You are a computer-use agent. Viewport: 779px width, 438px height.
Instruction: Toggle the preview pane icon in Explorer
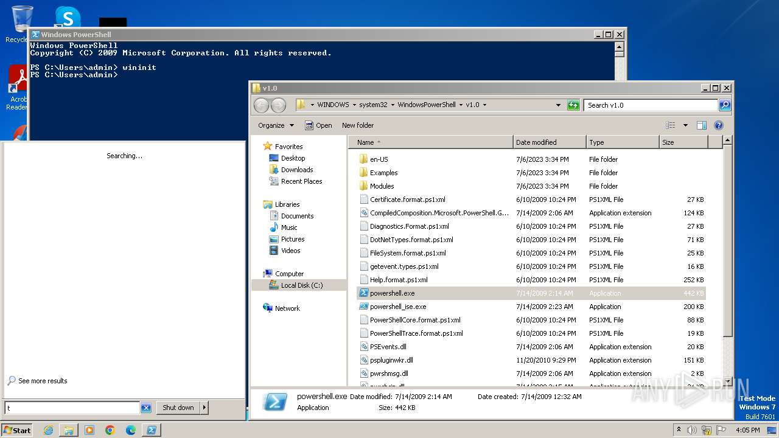pyautogui.click(x=701, y=125)
